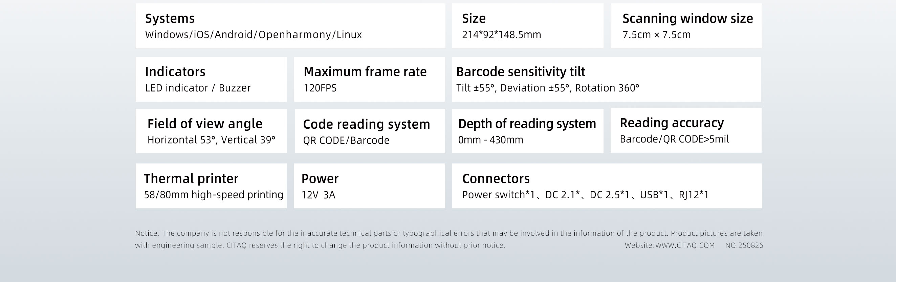
Task: Click the Barcode sensitivity tilt card
Action: [606, 79]
